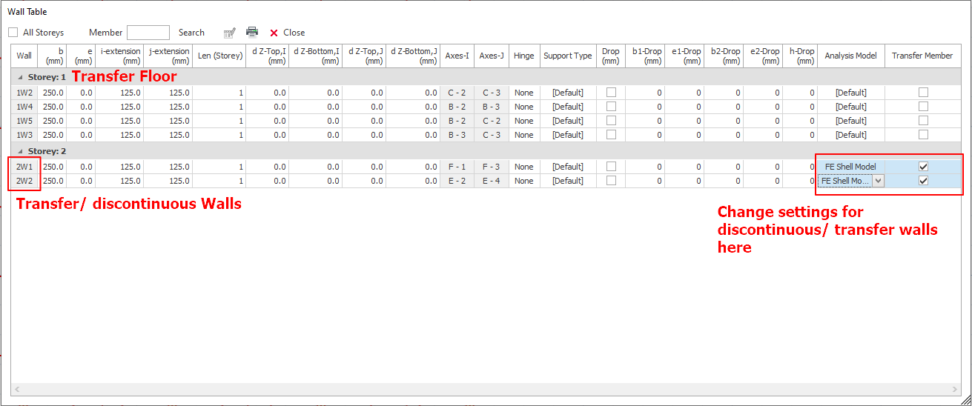Click the horizontal scrollbar's right arrow
This screenshot has width=972, height=406.
click(x=956, y=388)
